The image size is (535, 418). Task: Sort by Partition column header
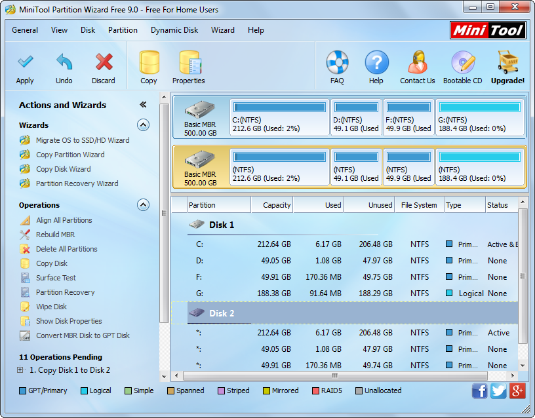click(x=219, y=205)
